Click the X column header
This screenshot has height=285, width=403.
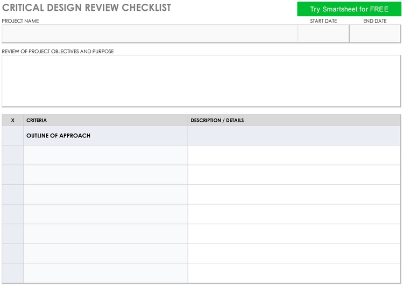[x=12, y=120]
